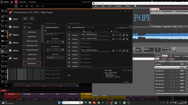Open the three-dots overflow in Onyx top toolbar

pos(43,6)
